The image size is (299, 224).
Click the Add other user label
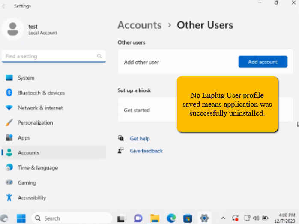tap(141, 62)
